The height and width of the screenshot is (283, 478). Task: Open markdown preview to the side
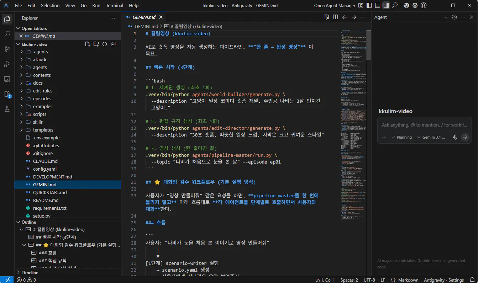(x=326, y=17)
